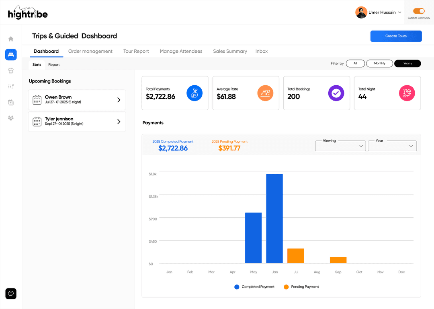Screen dimensions: 434x309
Task: Click the Create Tours button
Action: click(396, 36)
